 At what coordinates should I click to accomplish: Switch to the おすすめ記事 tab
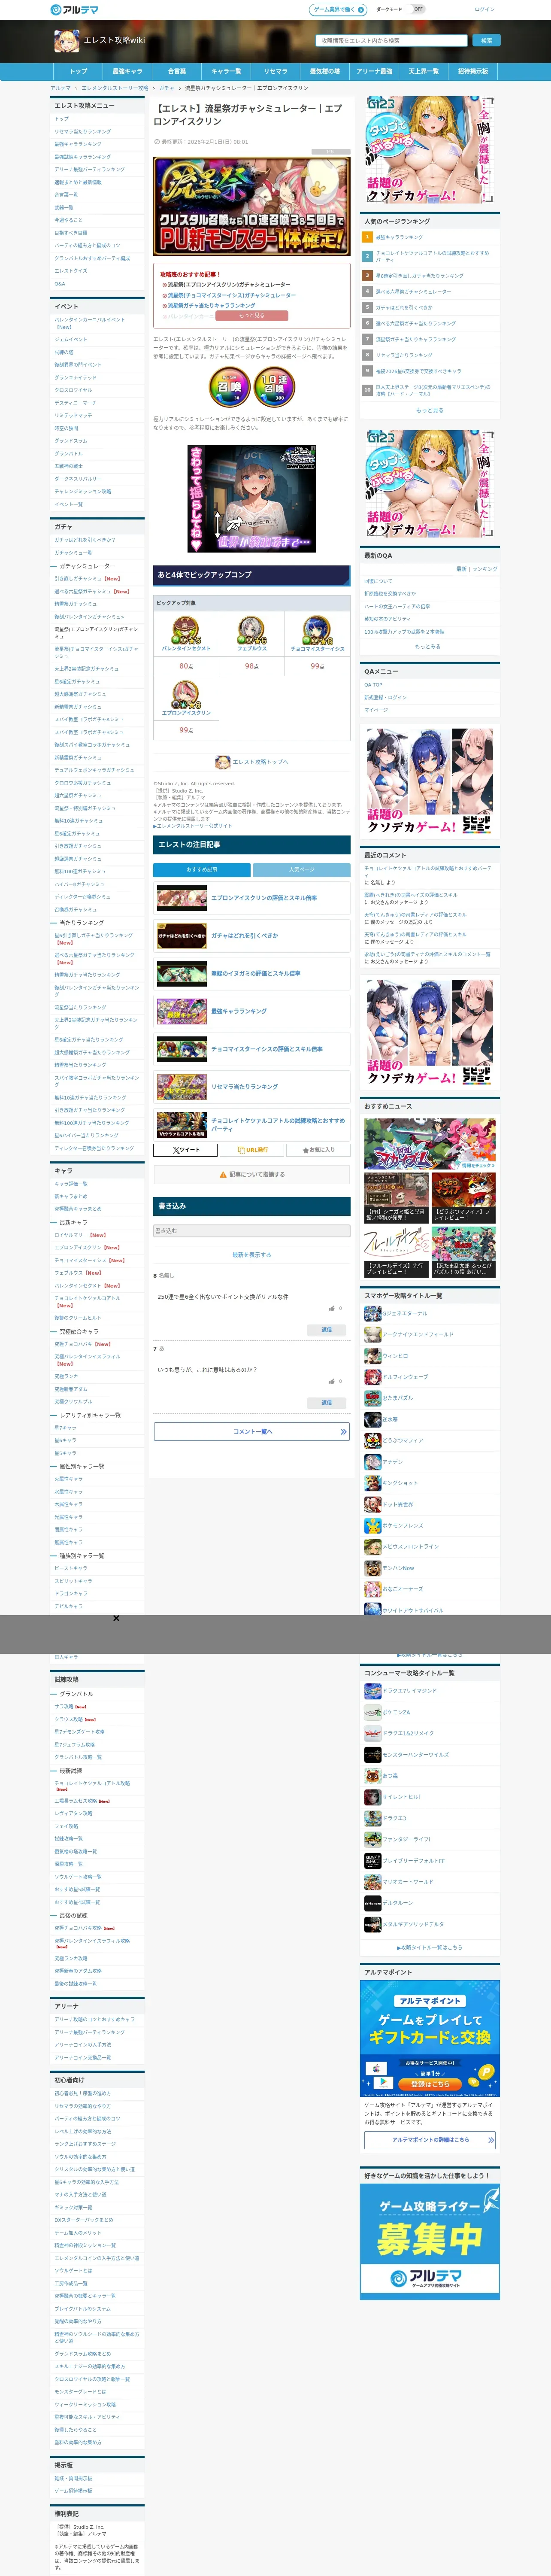202,870
